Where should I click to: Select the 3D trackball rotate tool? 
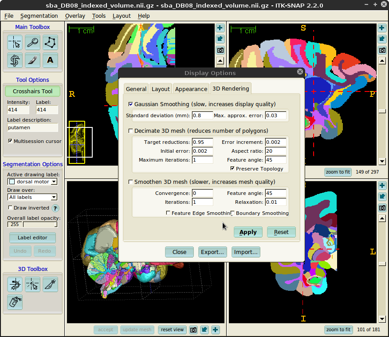(x=15, y=284)
